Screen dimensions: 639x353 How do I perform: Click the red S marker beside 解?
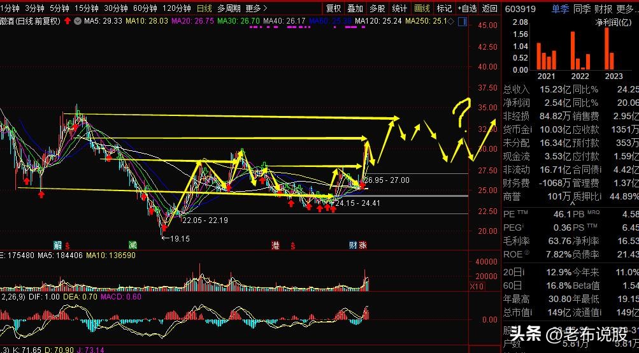point(68,246)
